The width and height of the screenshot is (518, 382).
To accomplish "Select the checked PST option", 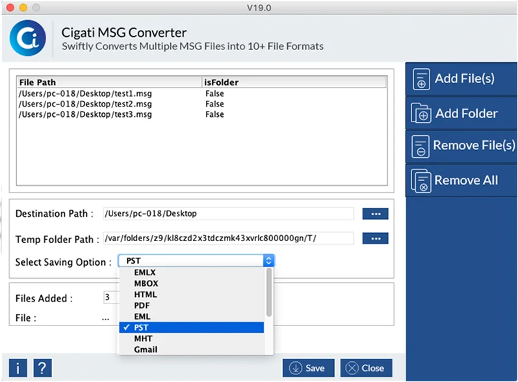I will pyautogui.click(x=192, y=327).
